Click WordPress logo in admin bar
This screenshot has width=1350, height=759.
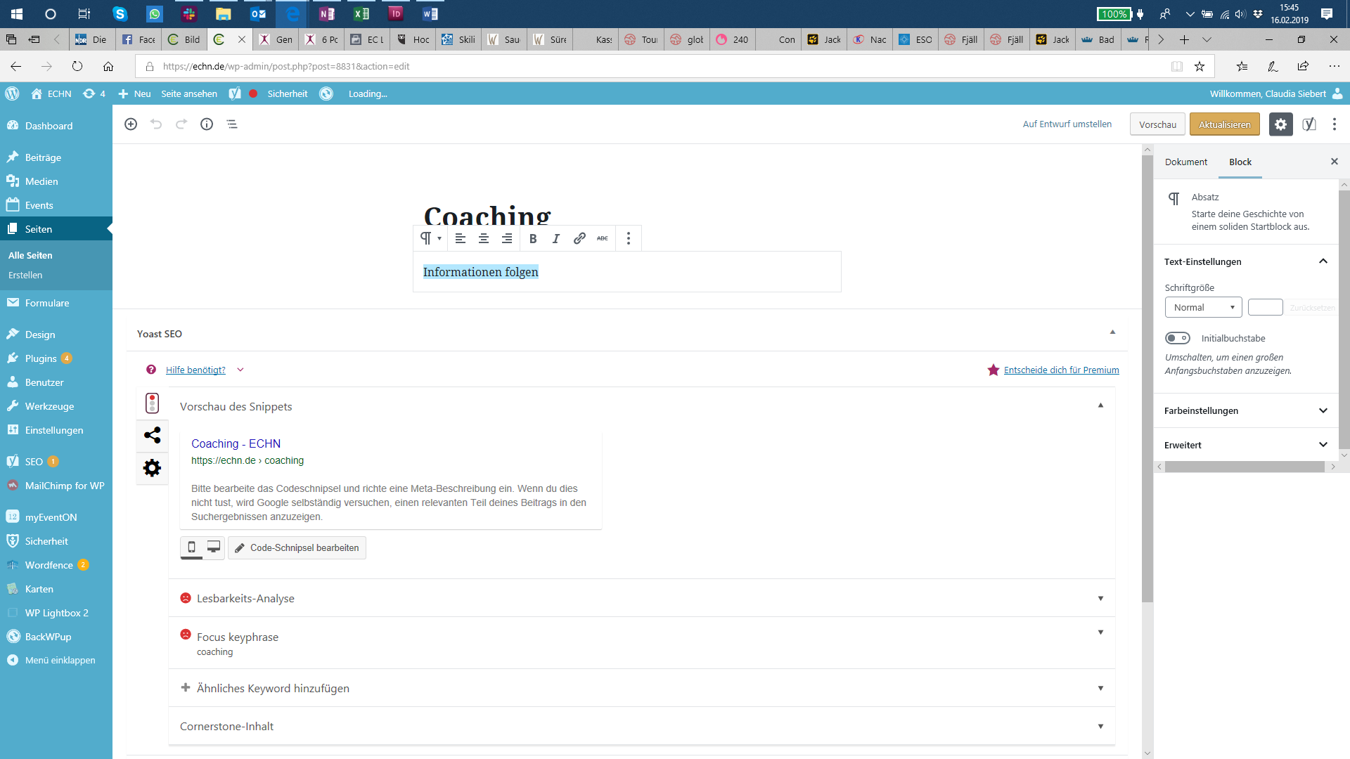pos(12,93)
